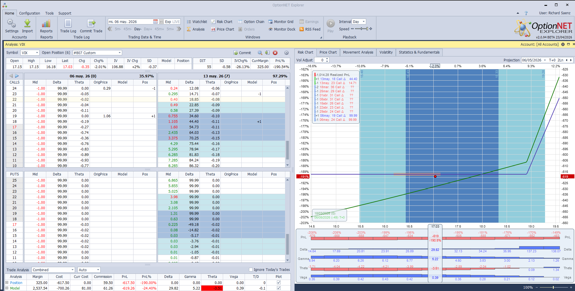The image size is (575, 291).
Task: Click the help question mark icon
Action: pyautogui.click(x=526, y=13)
